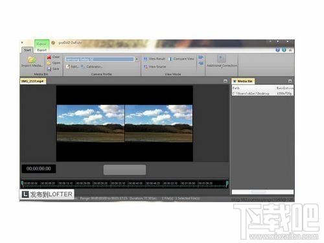Open the Export ribbon tab
This screenshot has width=324, height=243.
[42, 50]
